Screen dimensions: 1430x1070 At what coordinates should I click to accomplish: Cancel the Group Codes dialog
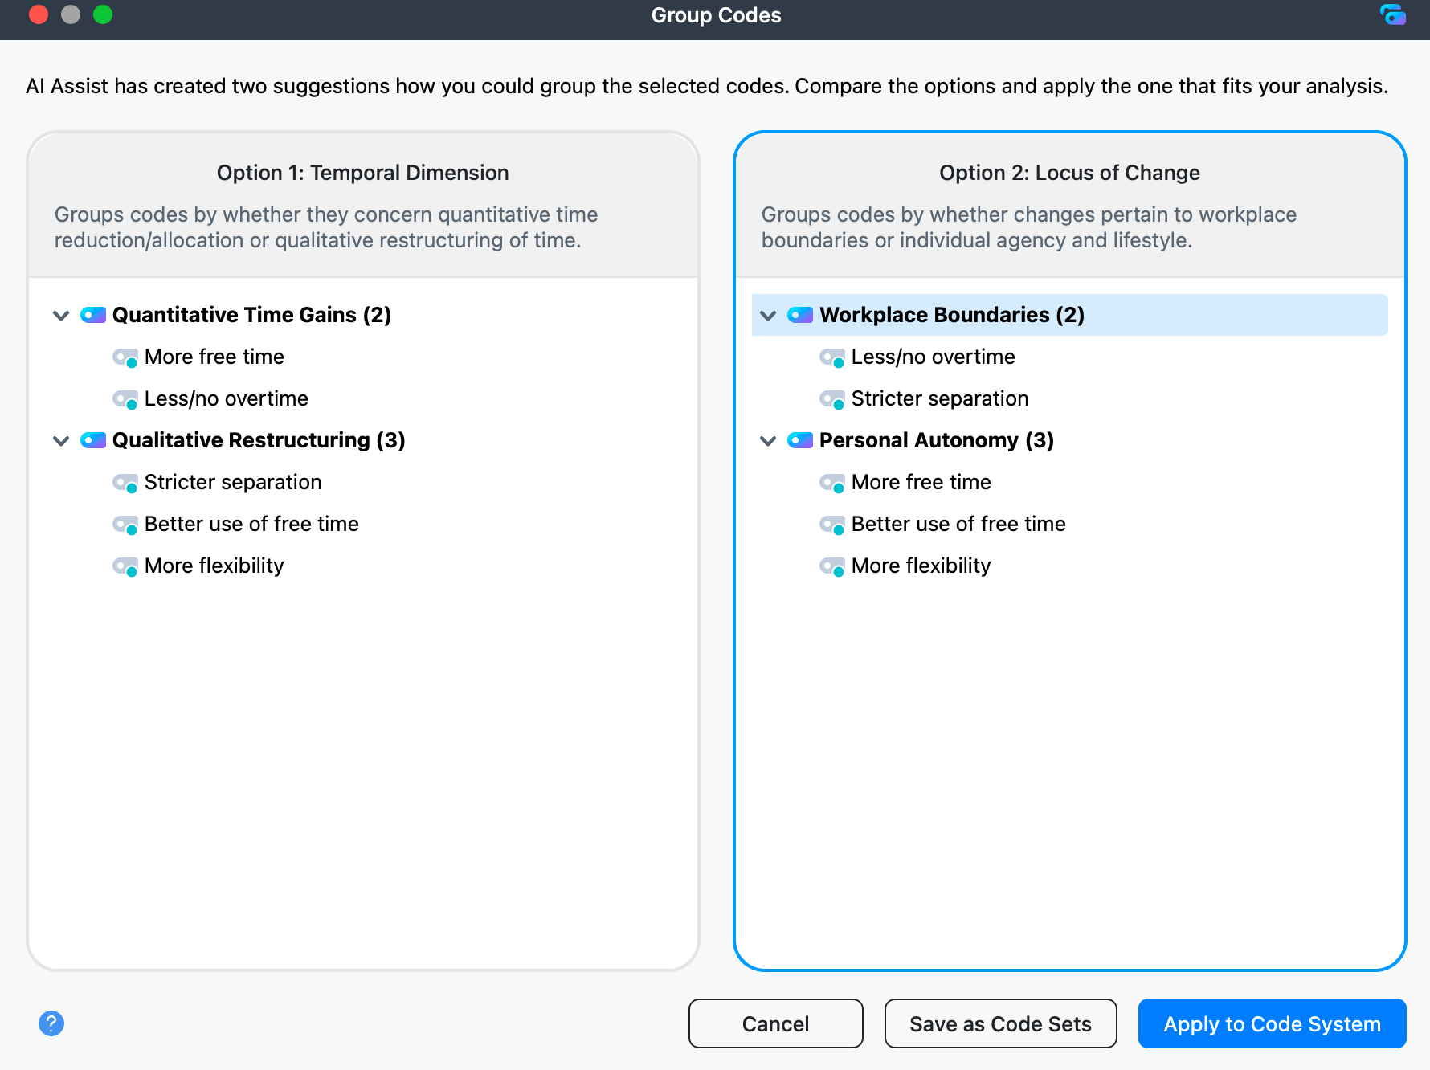776,1023
